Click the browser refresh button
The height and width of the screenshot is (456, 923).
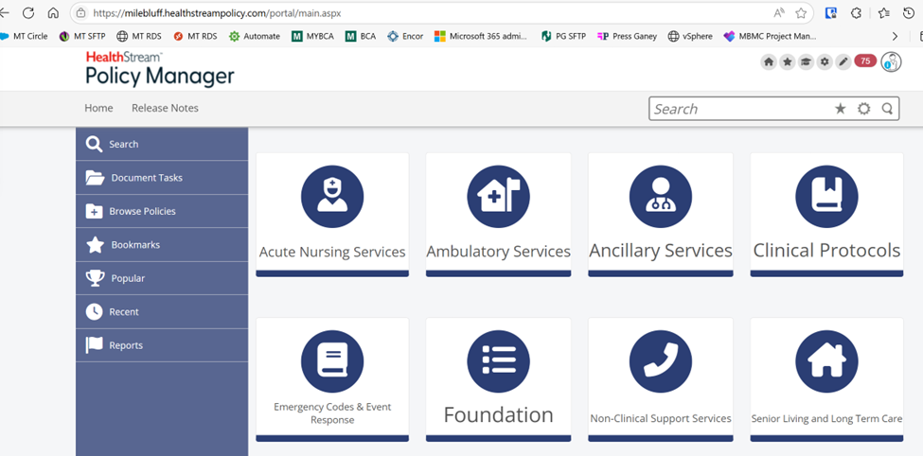[x=28, y=13]
